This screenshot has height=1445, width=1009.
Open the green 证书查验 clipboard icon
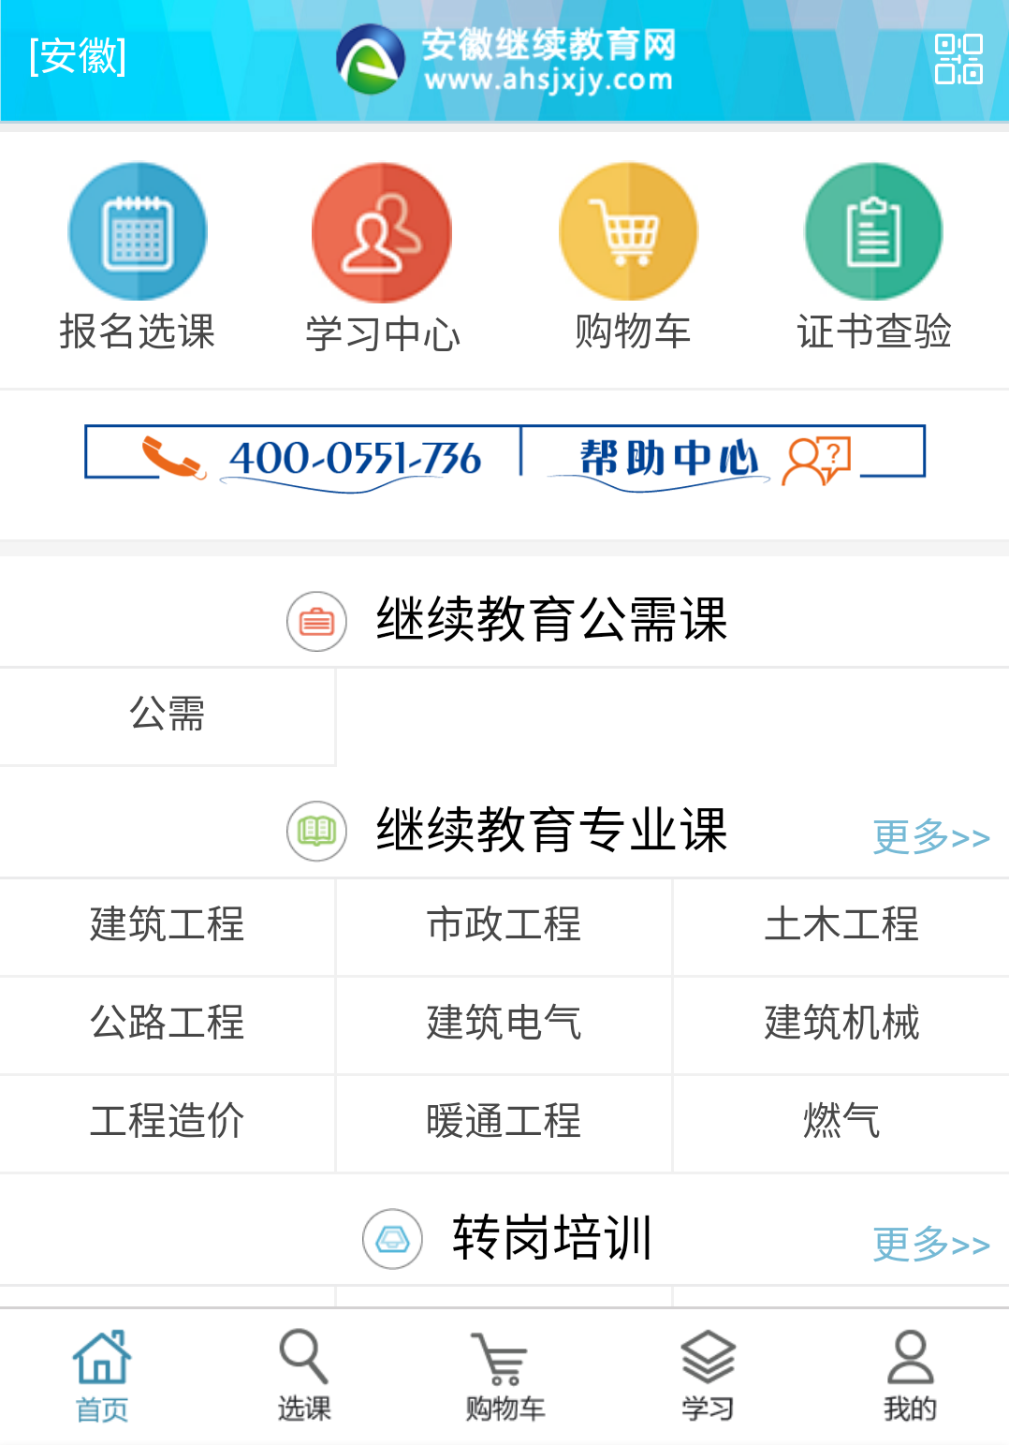873,231
